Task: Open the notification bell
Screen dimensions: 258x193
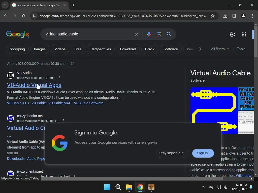Action: tap(251, 187)
